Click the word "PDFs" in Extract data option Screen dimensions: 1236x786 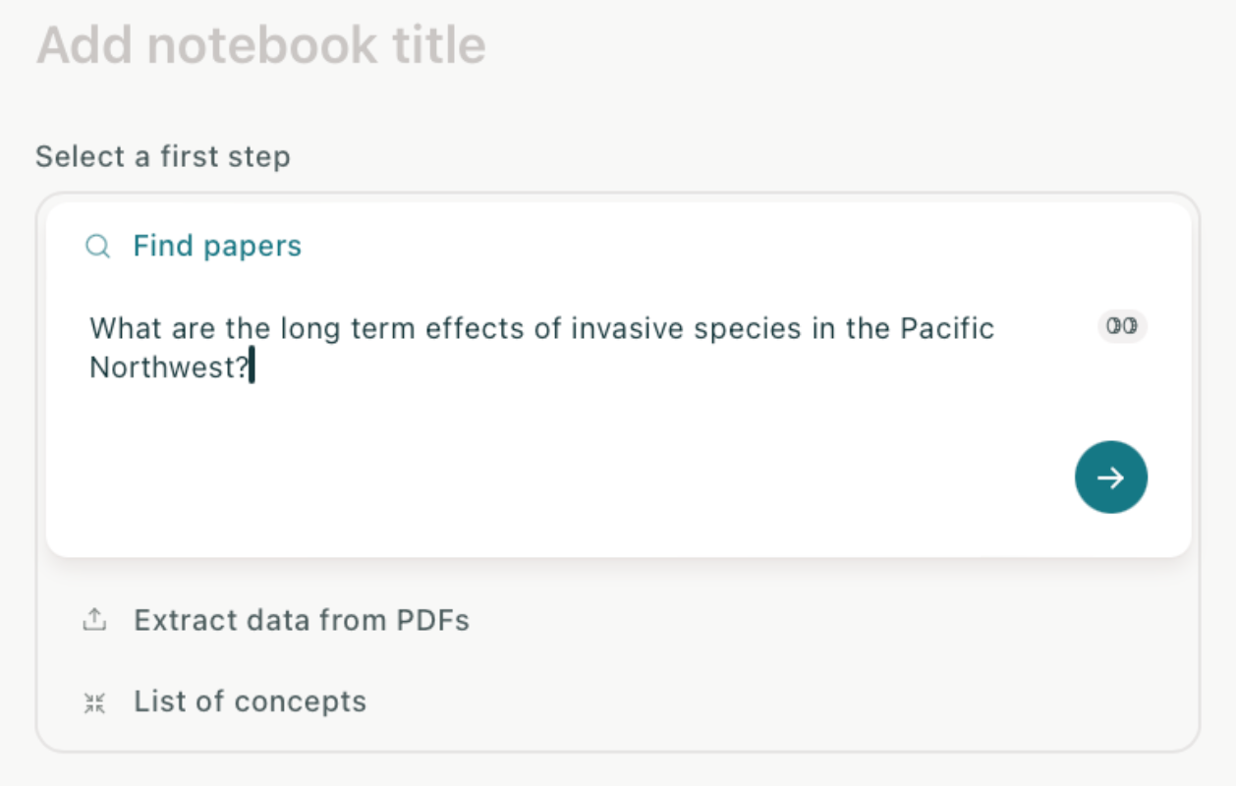(x=432, y=620)
